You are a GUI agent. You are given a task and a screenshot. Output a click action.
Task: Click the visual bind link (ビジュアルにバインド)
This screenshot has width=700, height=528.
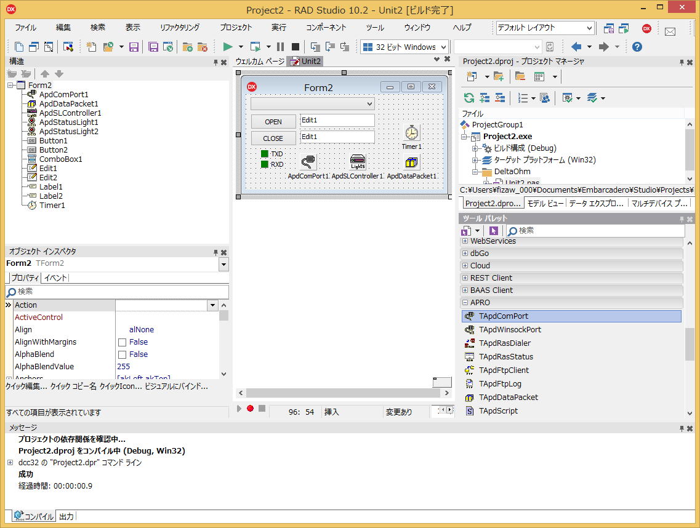[176, 386]
